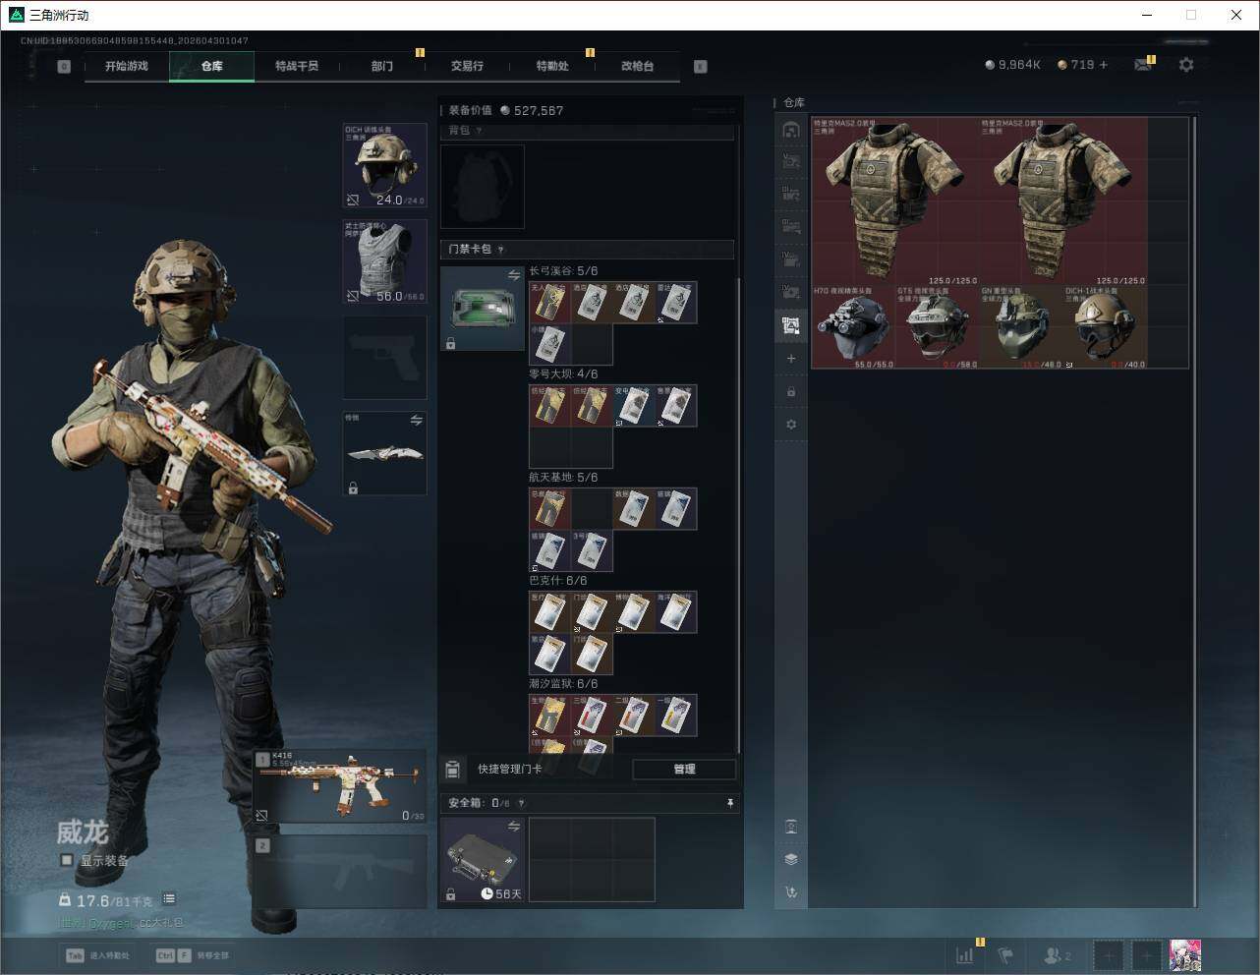This screenshot has height=975, width=1260.
Task: Select the safe box case item
Action: click(x=483, y=860)
